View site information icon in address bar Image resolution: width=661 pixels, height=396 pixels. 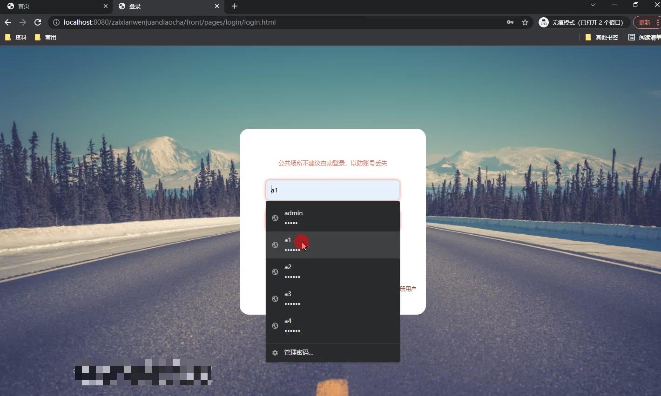tap(56, 22)
